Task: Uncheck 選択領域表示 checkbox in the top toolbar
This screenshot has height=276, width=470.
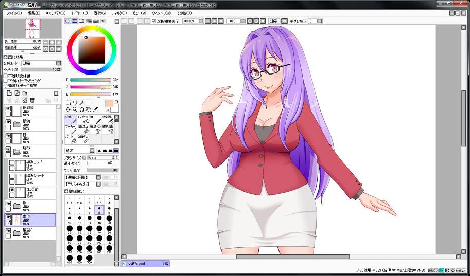Action: tap(154, 21)
